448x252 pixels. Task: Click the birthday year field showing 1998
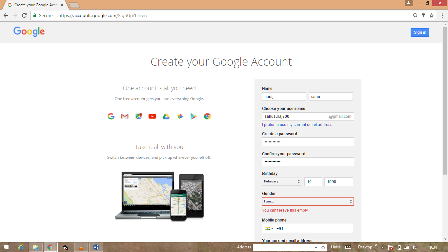click(339, 181)
